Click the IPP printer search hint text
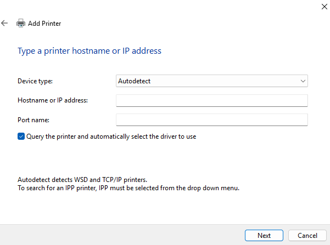Viewport: 330px width, 245px height. (128, 188)
